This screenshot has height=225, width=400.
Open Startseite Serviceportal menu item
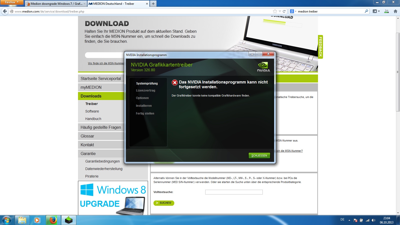click(101, 78)
